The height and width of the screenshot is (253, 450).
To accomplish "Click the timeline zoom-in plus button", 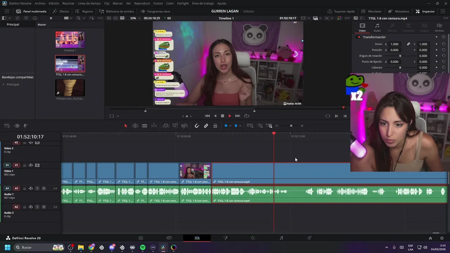I will 302,126.
